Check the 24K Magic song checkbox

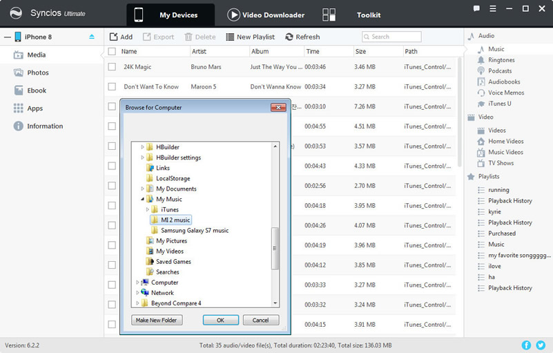click(x=112, y=67)
